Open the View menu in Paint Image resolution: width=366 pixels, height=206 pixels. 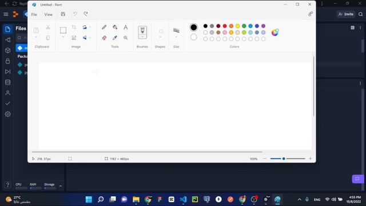pos(48,14)
